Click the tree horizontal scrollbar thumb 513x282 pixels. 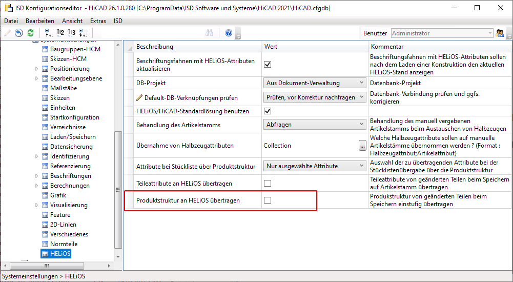(47, 266)
